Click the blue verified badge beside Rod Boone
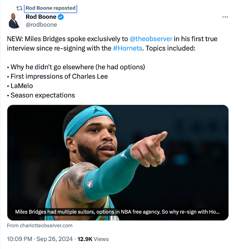 pyautogui.click(x=61, y=17)
